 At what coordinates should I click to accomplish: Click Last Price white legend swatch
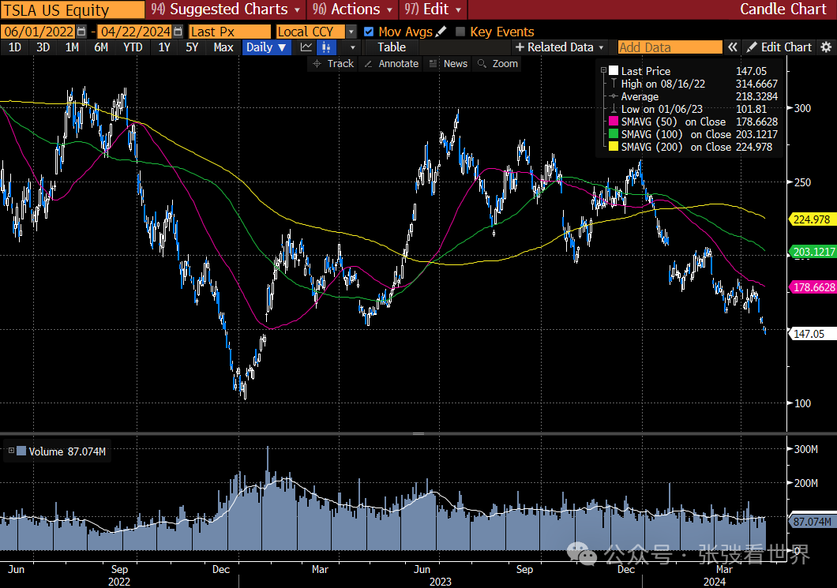click(614, 70)
